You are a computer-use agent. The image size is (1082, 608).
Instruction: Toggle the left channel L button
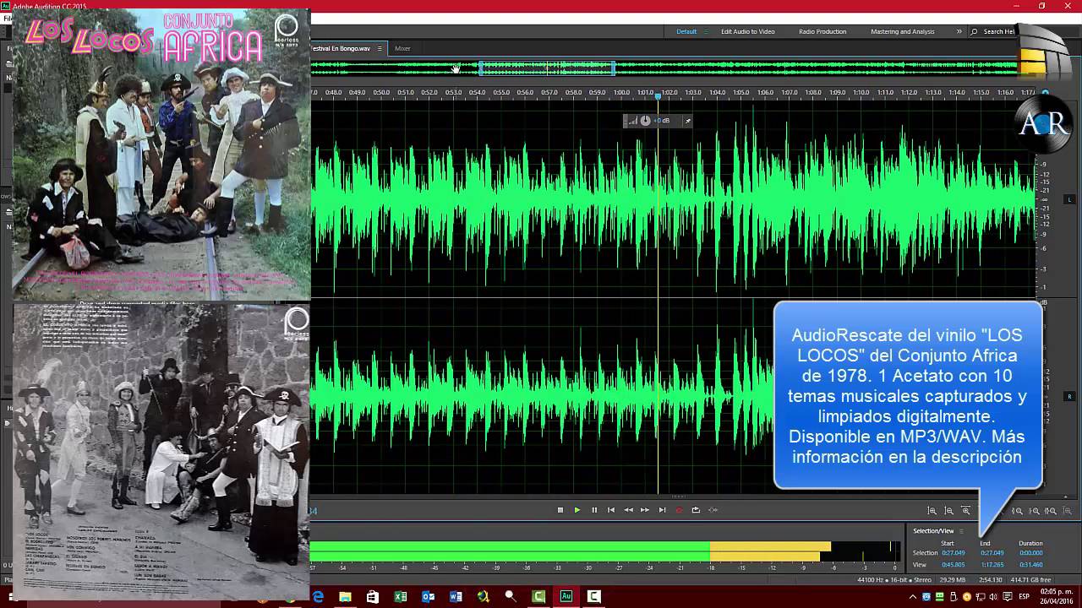pos(1069,199)
